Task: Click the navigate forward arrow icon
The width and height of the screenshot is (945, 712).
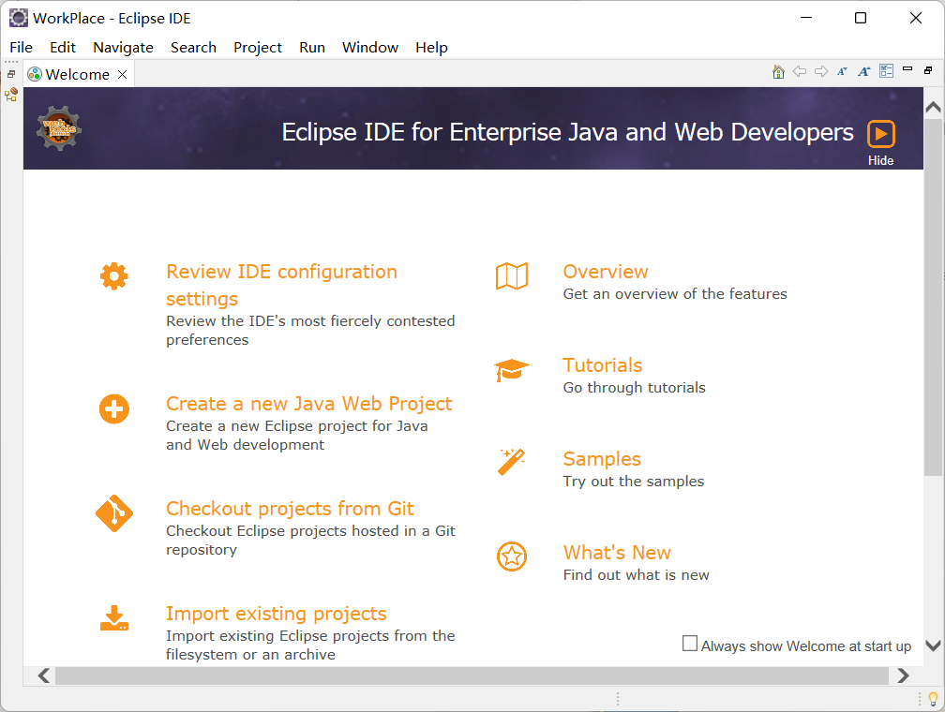Action: click(x=821, y=72)
